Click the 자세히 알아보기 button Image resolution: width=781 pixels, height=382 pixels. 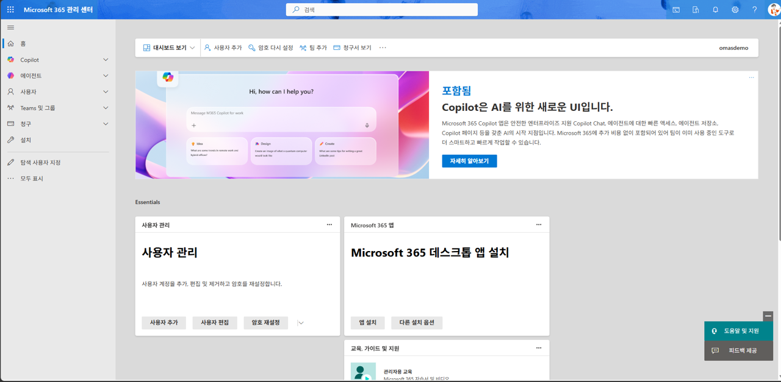coord(469,161)
